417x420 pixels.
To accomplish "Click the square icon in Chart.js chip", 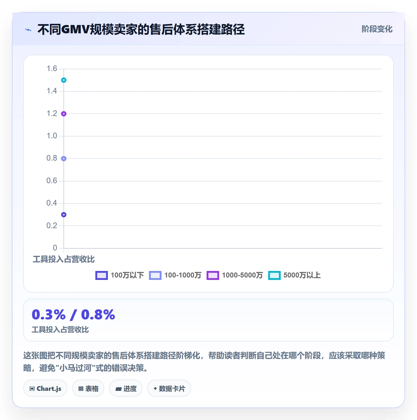I will coord(32,388).
